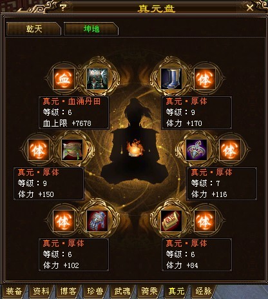
Task: Select the silver gloves equipment icon
Action: pos(97,221)
